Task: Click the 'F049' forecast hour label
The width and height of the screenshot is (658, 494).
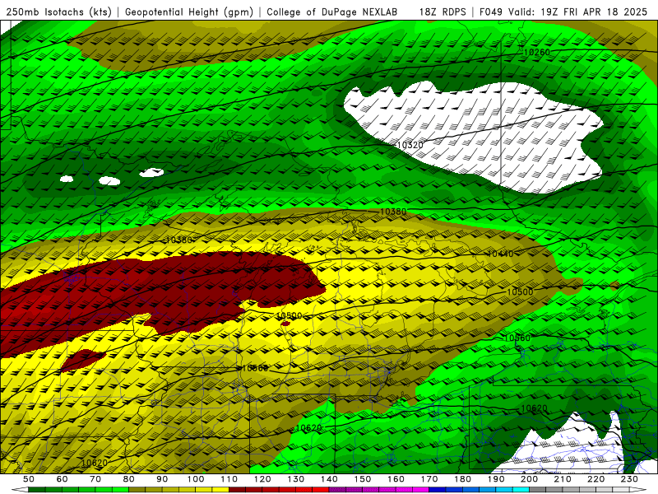Action: coord(491,12)
